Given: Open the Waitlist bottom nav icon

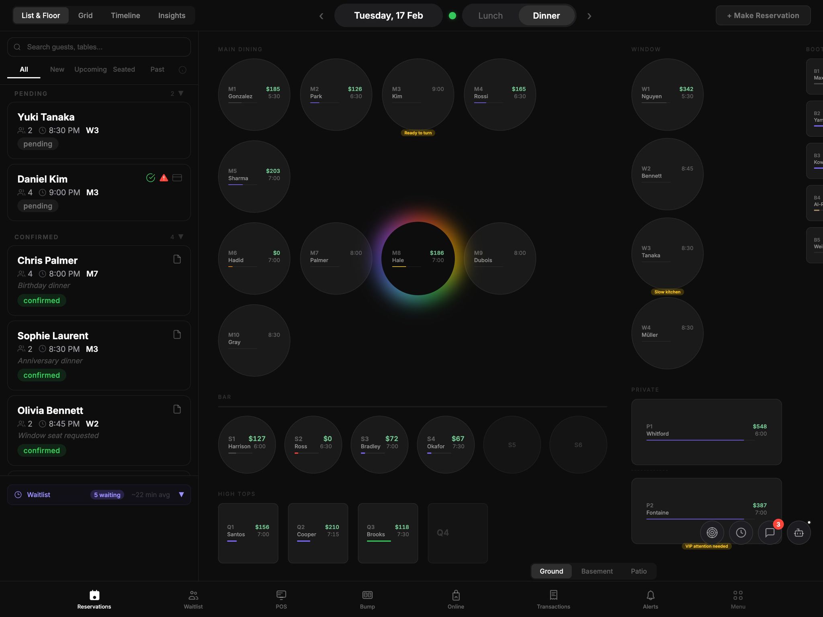Looking at the screenshot, I should tap(193, 595).
